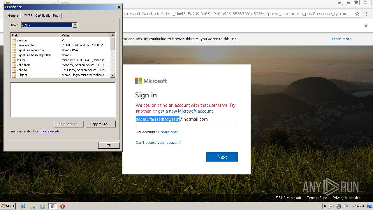The image size is (373, 210).
Task: Open the Learn more cookie link
Action: point(342,39)
